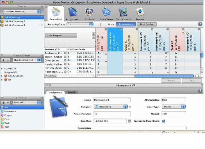
Task: Click the circle button atop Quiz #1 column
Action: 137,29
